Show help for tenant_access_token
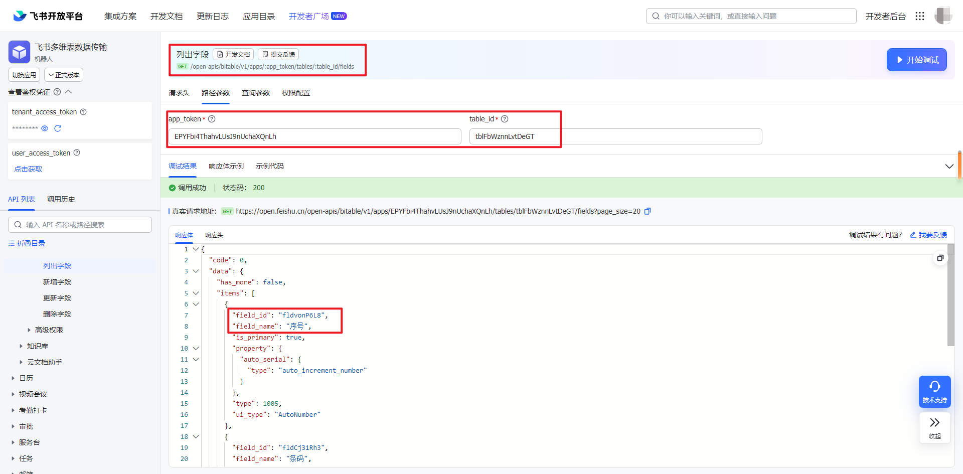The width and height of the screenshot is (963, 474). click(83, 112)
